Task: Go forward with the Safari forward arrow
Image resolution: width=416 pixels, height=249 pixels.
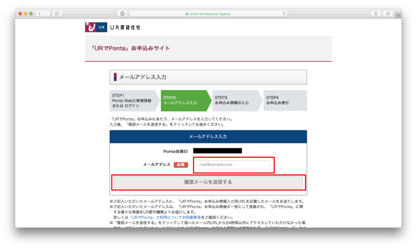Action: [x=46, y=13]
